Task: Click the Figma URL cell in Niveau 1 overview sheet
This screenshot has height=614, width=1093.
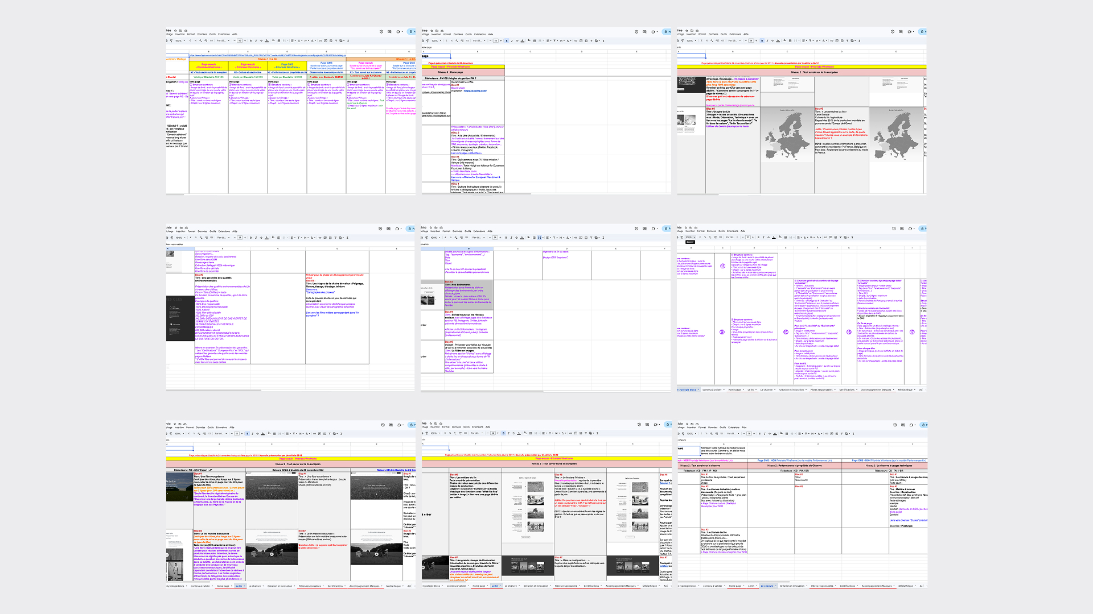Action: pos(268,55)
